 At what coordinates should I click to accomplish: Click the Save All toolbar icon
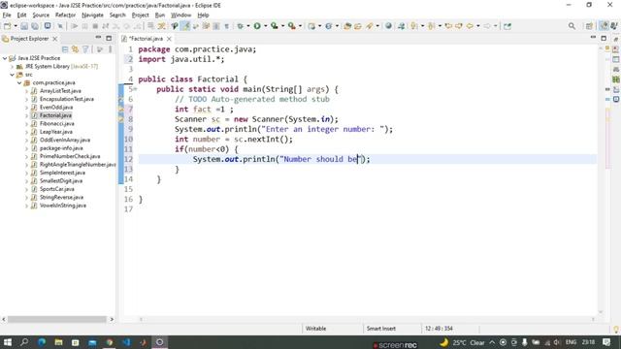point(35,26)
